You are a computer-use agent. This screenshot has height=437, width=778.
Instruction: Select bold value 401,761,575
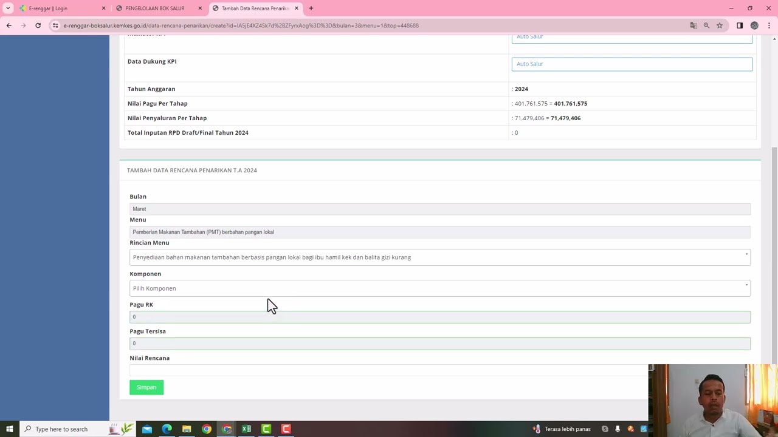pyautogui.click(x=571, y=103)
